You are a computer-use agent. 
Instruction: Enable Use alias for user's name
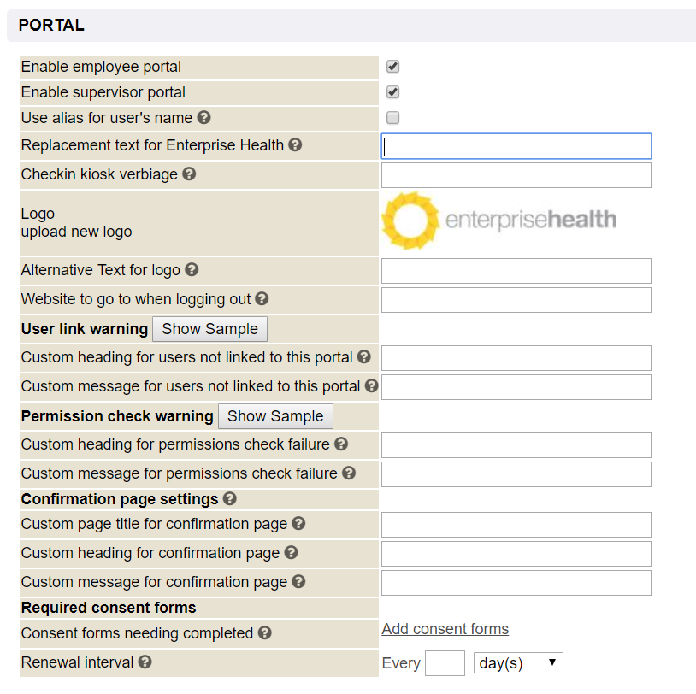393,118
